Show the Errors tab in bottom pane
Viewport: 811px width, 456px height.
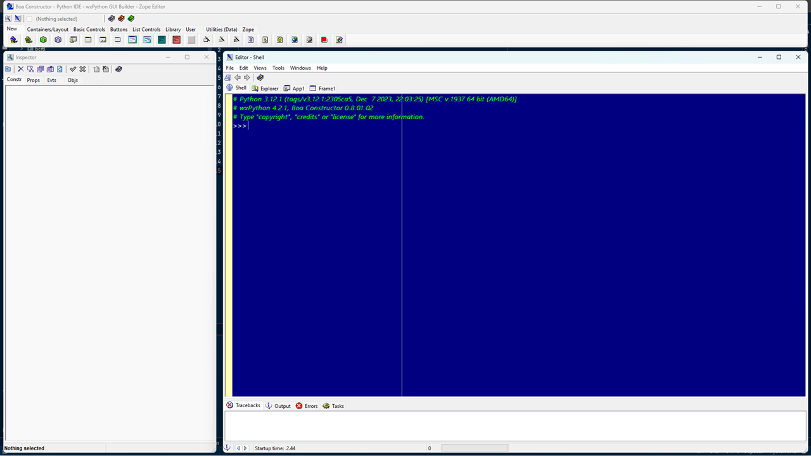point(307,406)
